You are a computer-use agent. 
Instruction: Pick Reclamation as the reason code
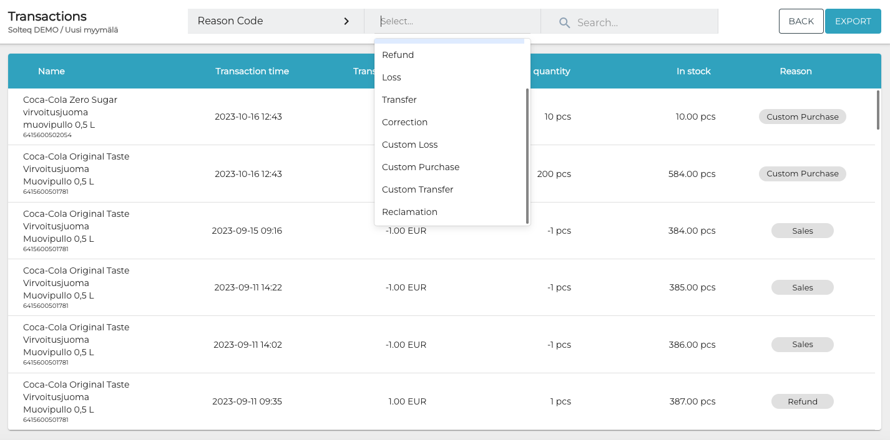pyautogui.click(x=409, y=212)
